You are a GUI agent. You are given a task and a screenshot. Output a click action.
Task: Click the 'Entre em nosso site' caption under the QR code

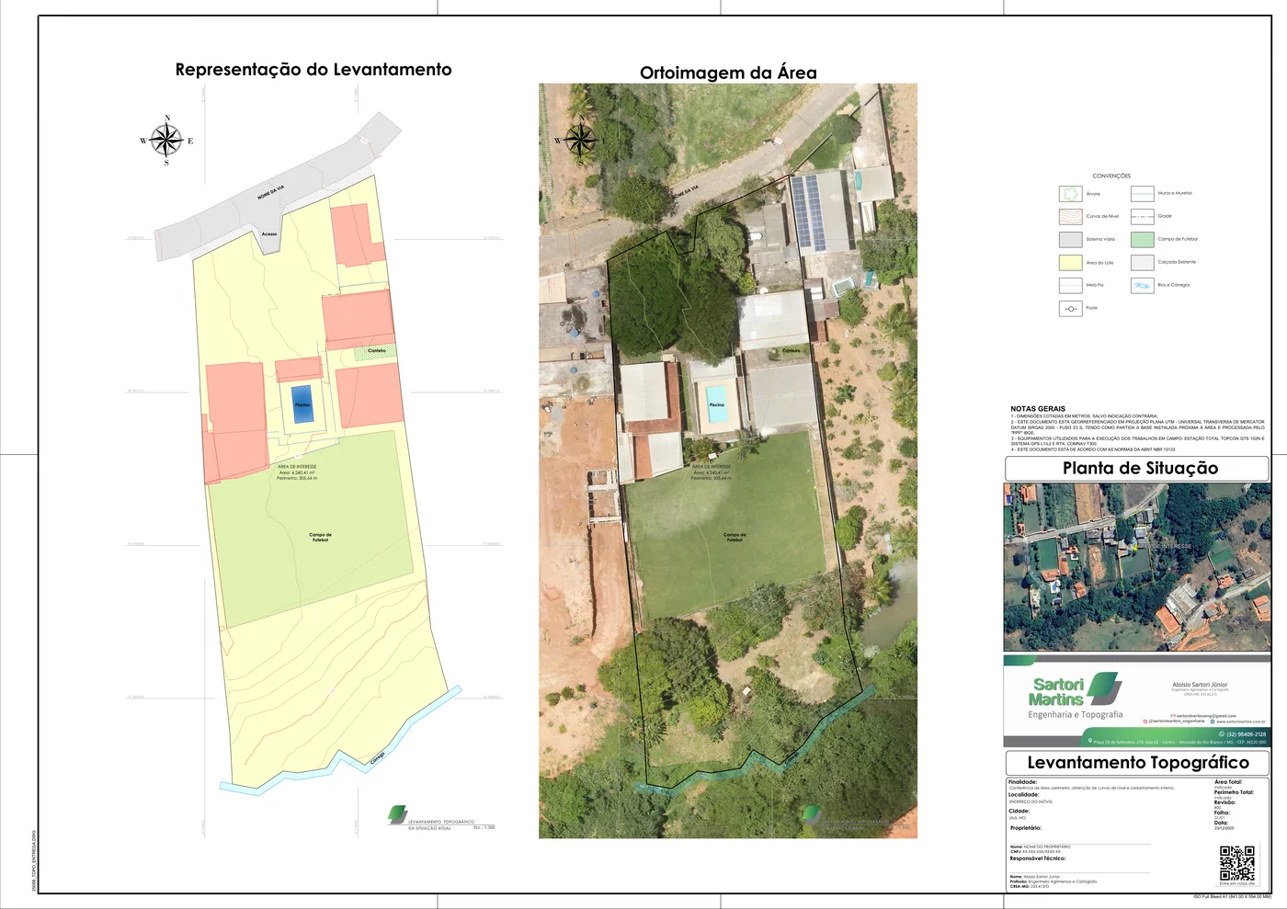tap(1236, 884)
